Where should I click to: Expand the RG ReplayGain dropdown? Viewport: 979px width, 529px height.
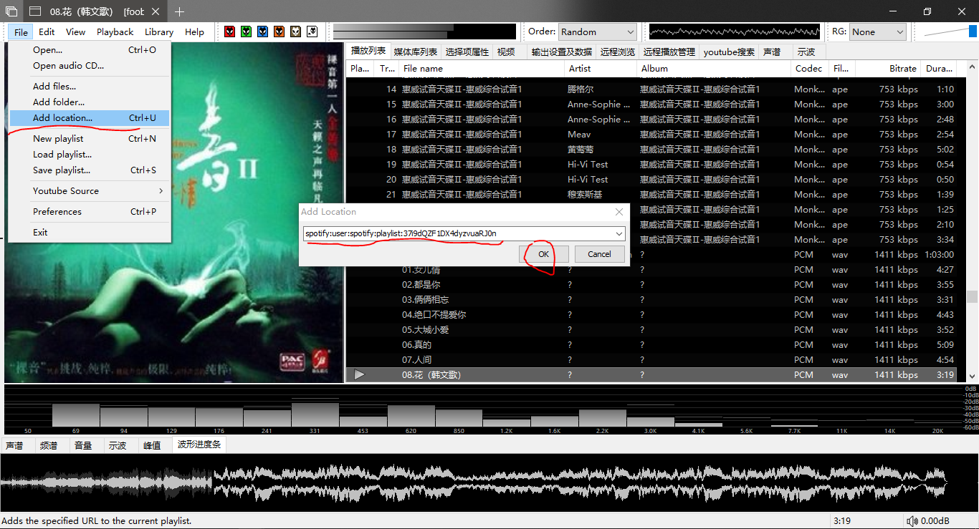click(x=878, y=31)
